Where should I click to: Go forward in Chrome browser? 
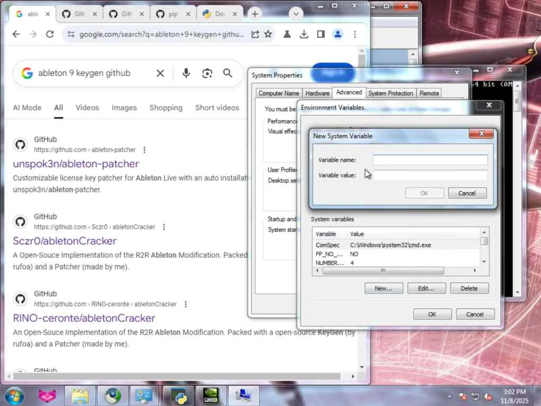(x=33, y=34)
